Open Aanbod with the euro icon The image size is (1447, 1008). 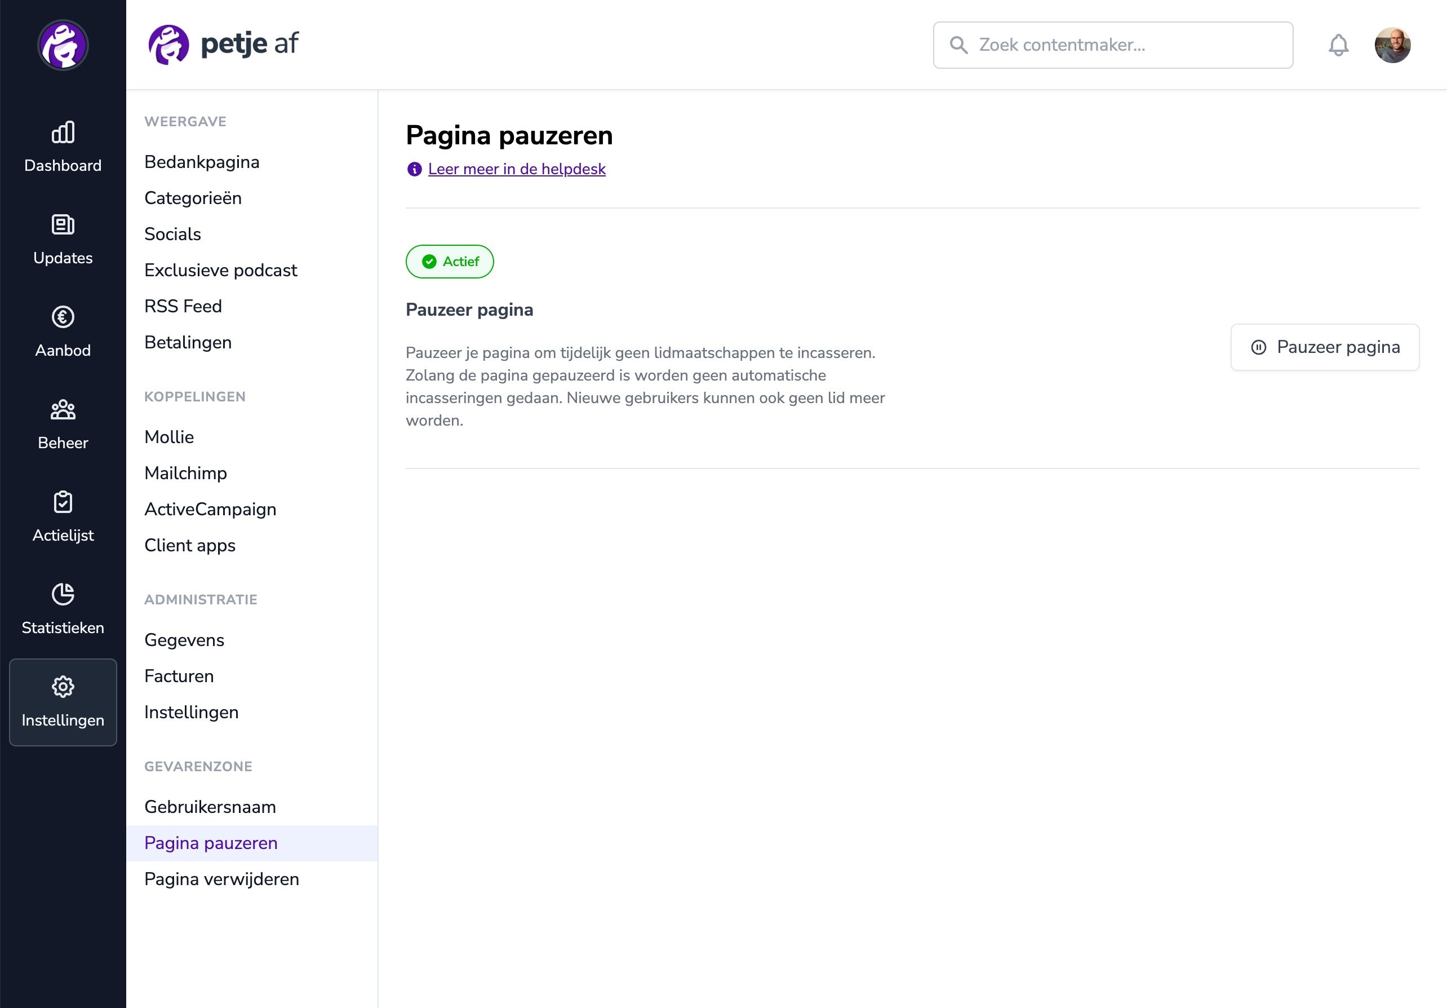click(x=63, y=317)
